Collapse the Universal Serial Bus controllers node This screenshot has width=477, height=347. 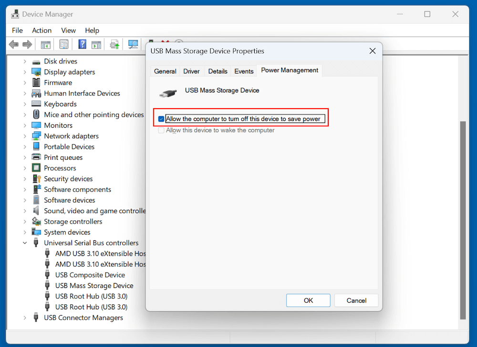25,243
